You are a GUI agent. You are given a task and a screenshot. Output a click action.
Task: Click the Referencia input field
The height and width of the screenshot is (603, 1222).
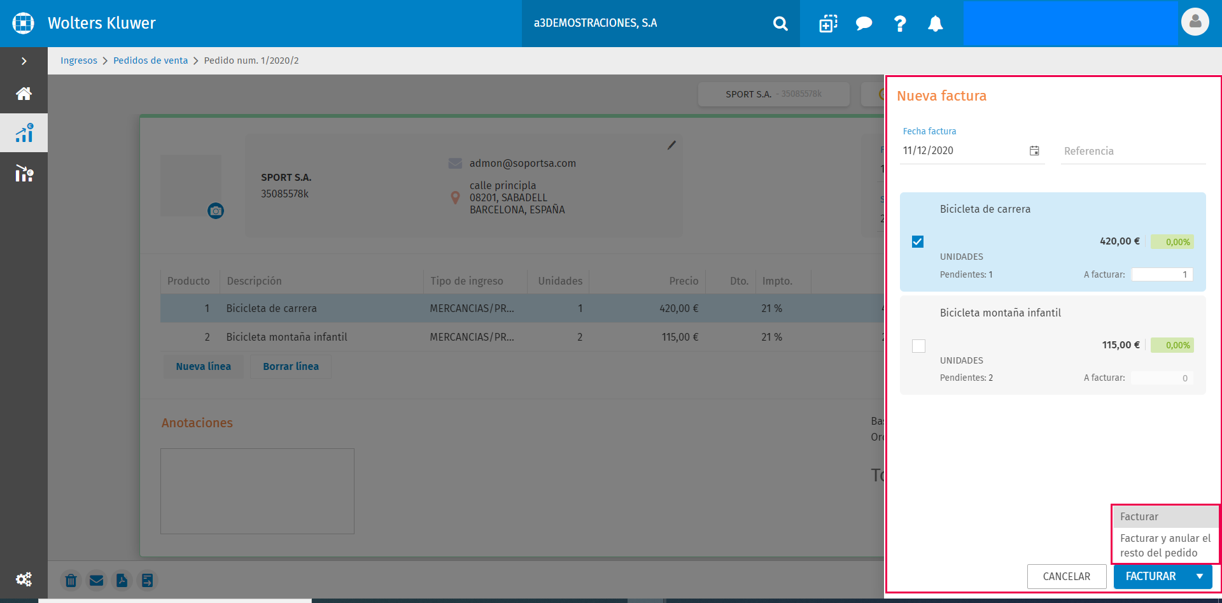[x=1133, y=151]
